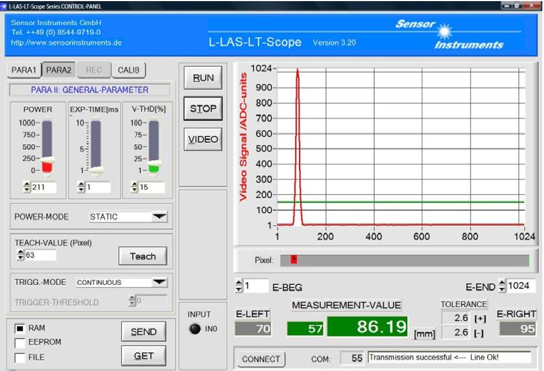The width and height of the screenshot is (544, 371).
Task: Select the PARA2 tab
Action: click(x=59, y=70)
